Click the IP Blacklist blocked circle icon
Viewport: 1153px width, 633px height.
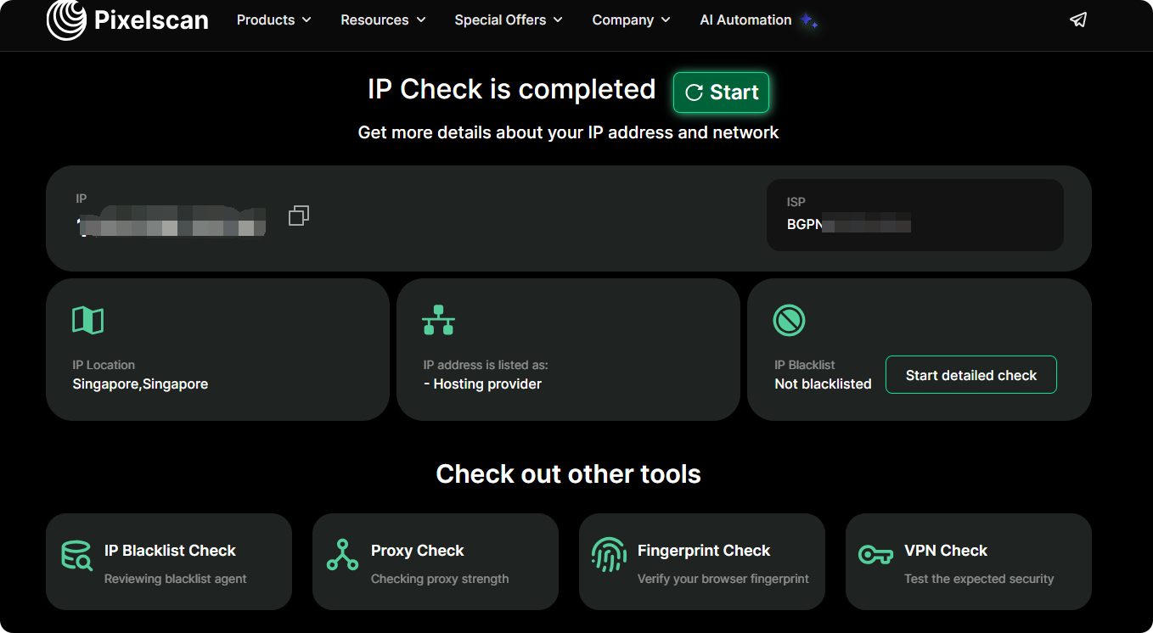point(789,320)
